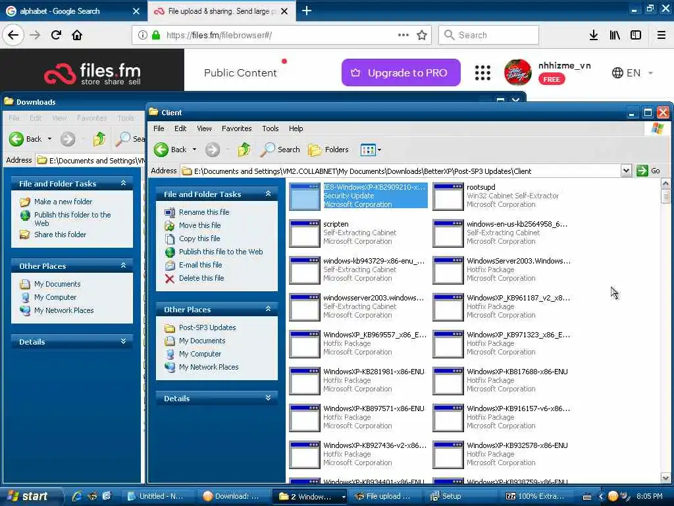Open Help menu in Client window

point(296,128)
